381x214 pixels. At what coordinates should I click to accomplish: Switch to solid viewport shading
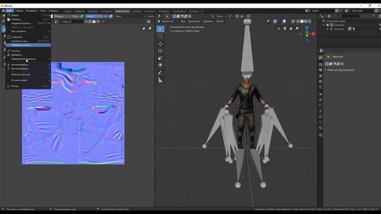coord(302,21)
